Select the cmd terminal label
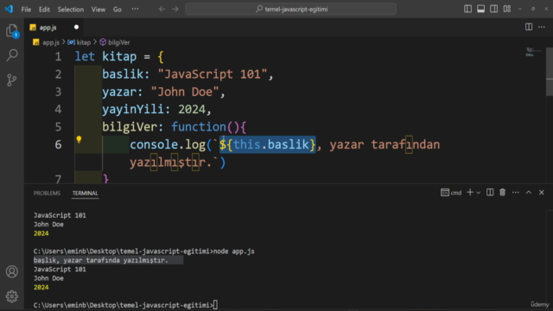This screenshot has height=311, width=553. point(451,193)
